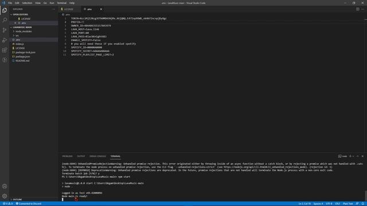The height and width of the screenshot is (206, 367).
Task: Open index.js in the file tree
Action: (19, 44)
